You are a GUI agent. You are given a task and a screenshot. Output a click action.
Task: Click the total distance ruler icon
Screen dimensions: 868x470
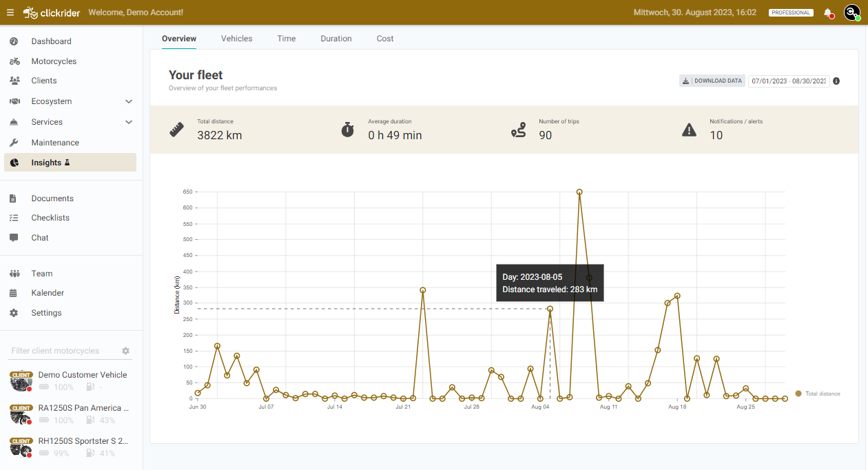tap(177, 130)
